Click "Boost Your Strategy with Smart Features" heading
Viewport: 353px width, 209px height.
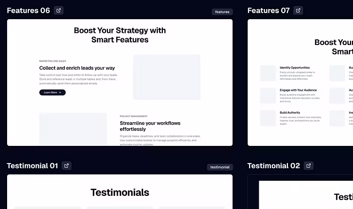tap(120, 35)
